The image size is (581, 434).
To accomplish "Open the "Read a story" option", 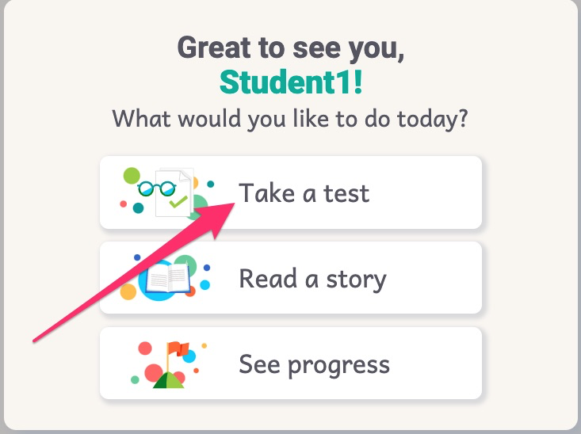I will pos(291,278).
